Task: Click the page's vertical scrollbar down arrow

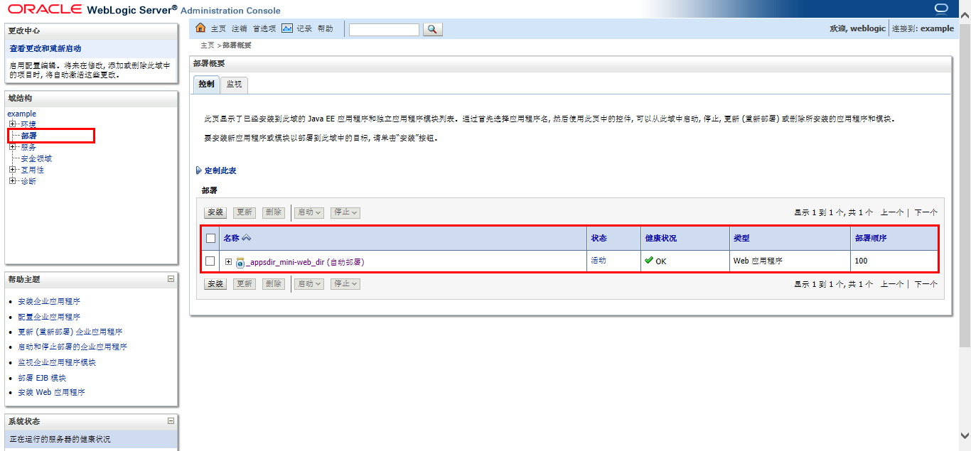Action: pyautogui.click(x=965, y=435)
